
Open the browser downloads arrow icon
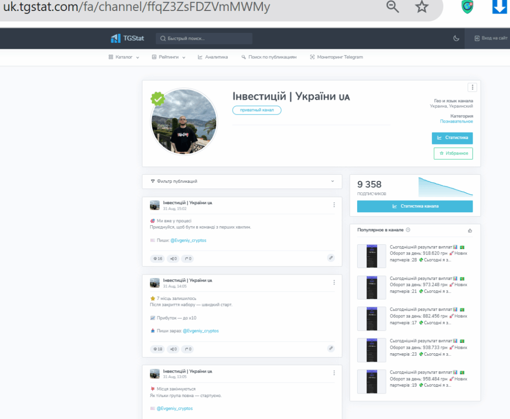[500, 7]
